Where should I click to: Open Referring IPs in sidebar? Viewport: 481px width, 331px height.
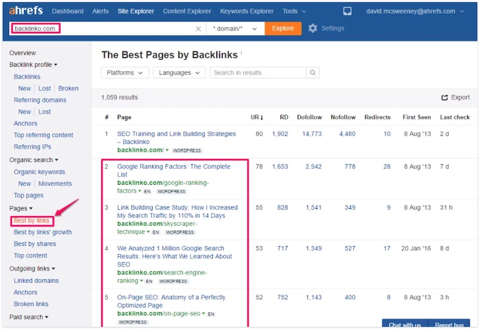(x=32, y=147)
